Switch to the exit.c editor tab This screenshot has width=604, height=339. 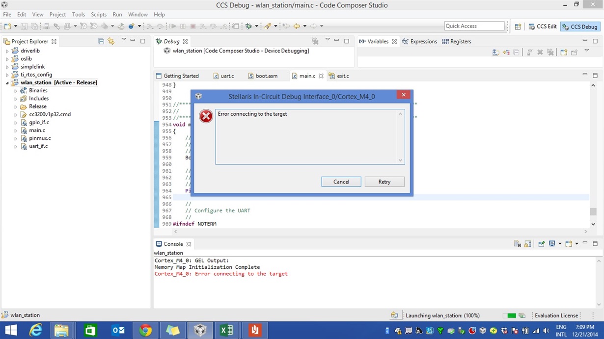pyautogui.click(x=339, y=76)
